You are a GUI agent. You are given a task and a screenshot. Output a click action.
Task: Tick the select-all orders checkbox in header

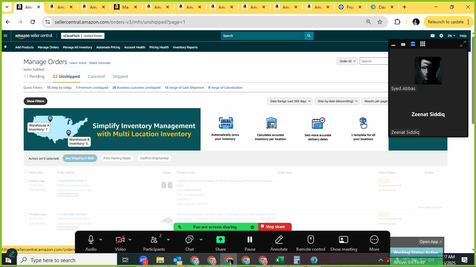(26, 172)
